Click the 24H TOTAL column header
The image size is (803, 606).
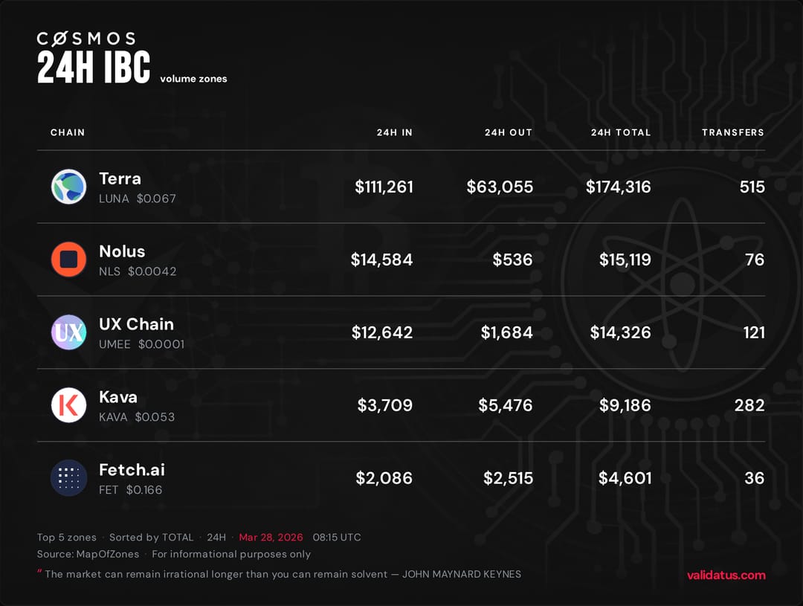pos(621,132)
